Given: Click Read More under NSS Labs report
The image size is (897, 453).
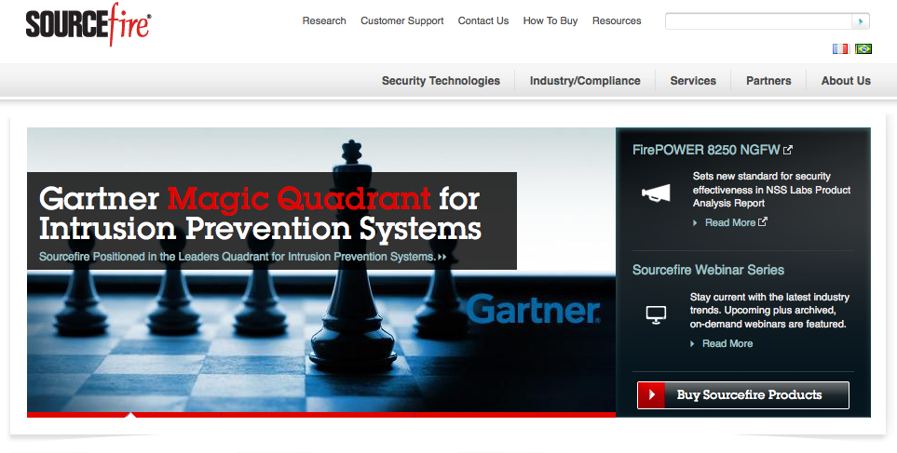Looking at the screenshot, I should pyautogui.click(x=730, y=223).
